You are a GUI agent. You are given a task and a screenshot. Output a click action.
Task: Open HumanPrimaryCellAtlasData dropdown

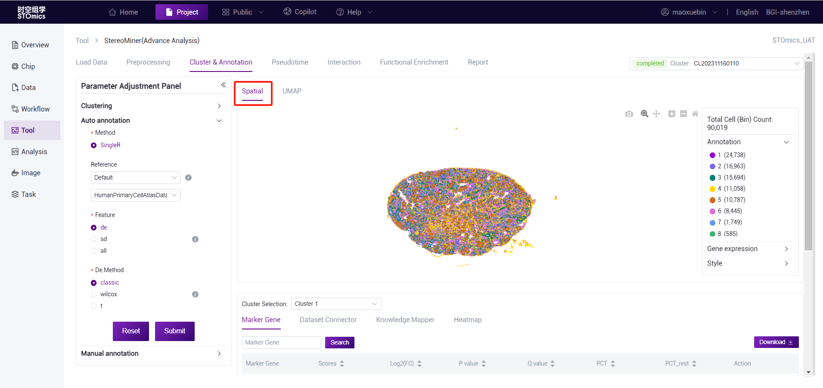coord(136,195)
